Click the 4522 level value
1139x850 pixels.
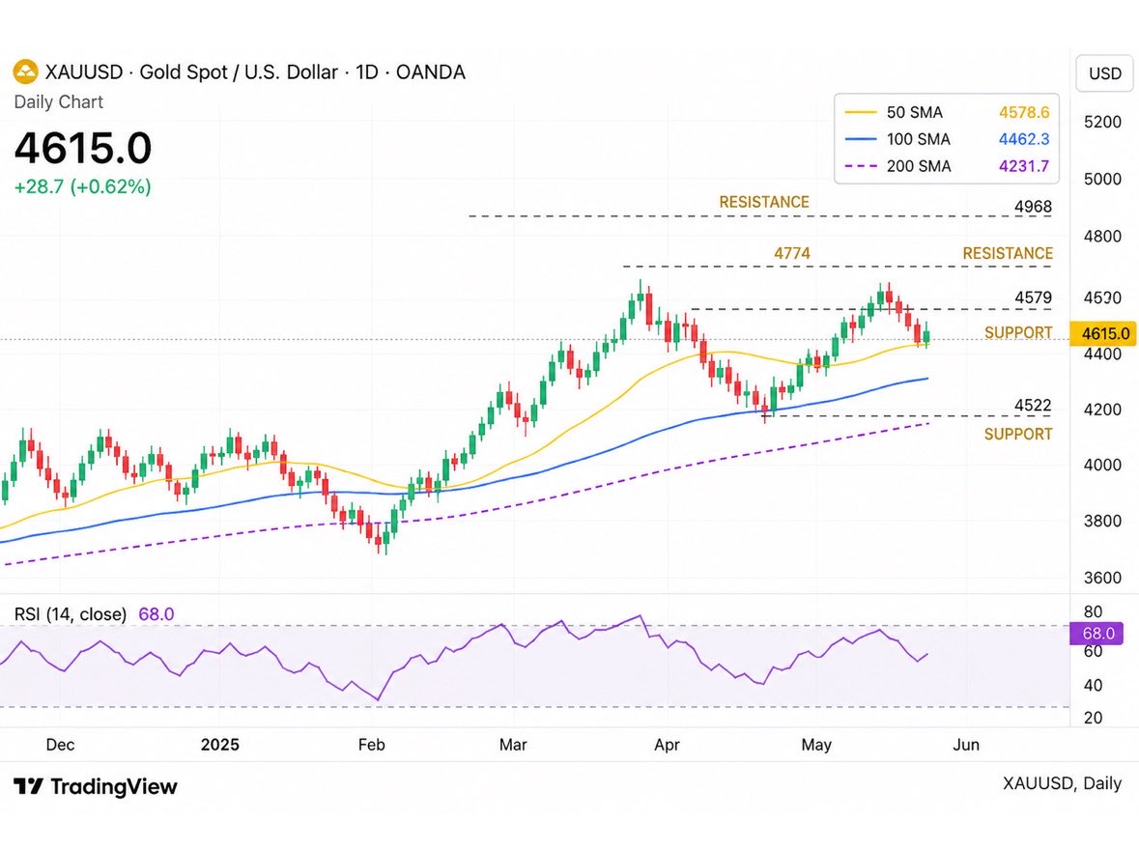click(1033, 406)
